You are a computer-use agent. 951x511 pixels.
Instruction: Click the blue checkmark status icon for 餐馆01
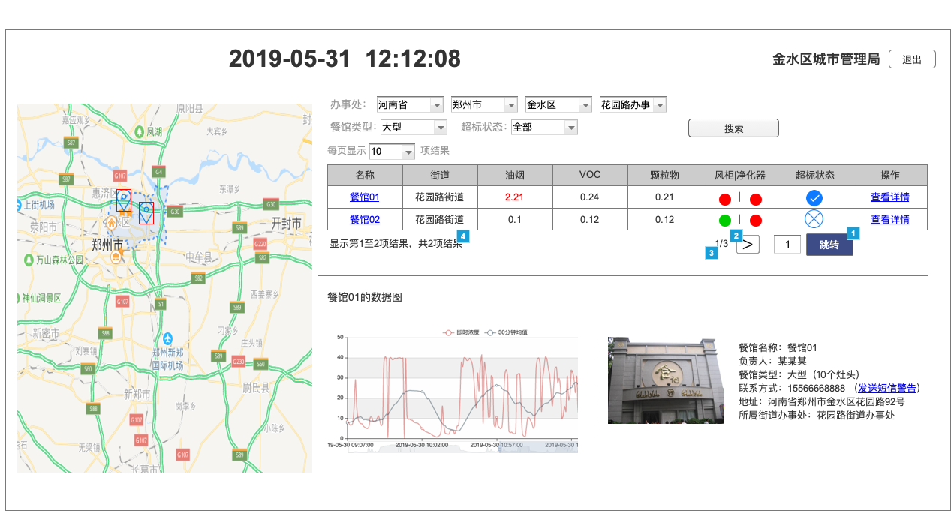pos(814,198)
